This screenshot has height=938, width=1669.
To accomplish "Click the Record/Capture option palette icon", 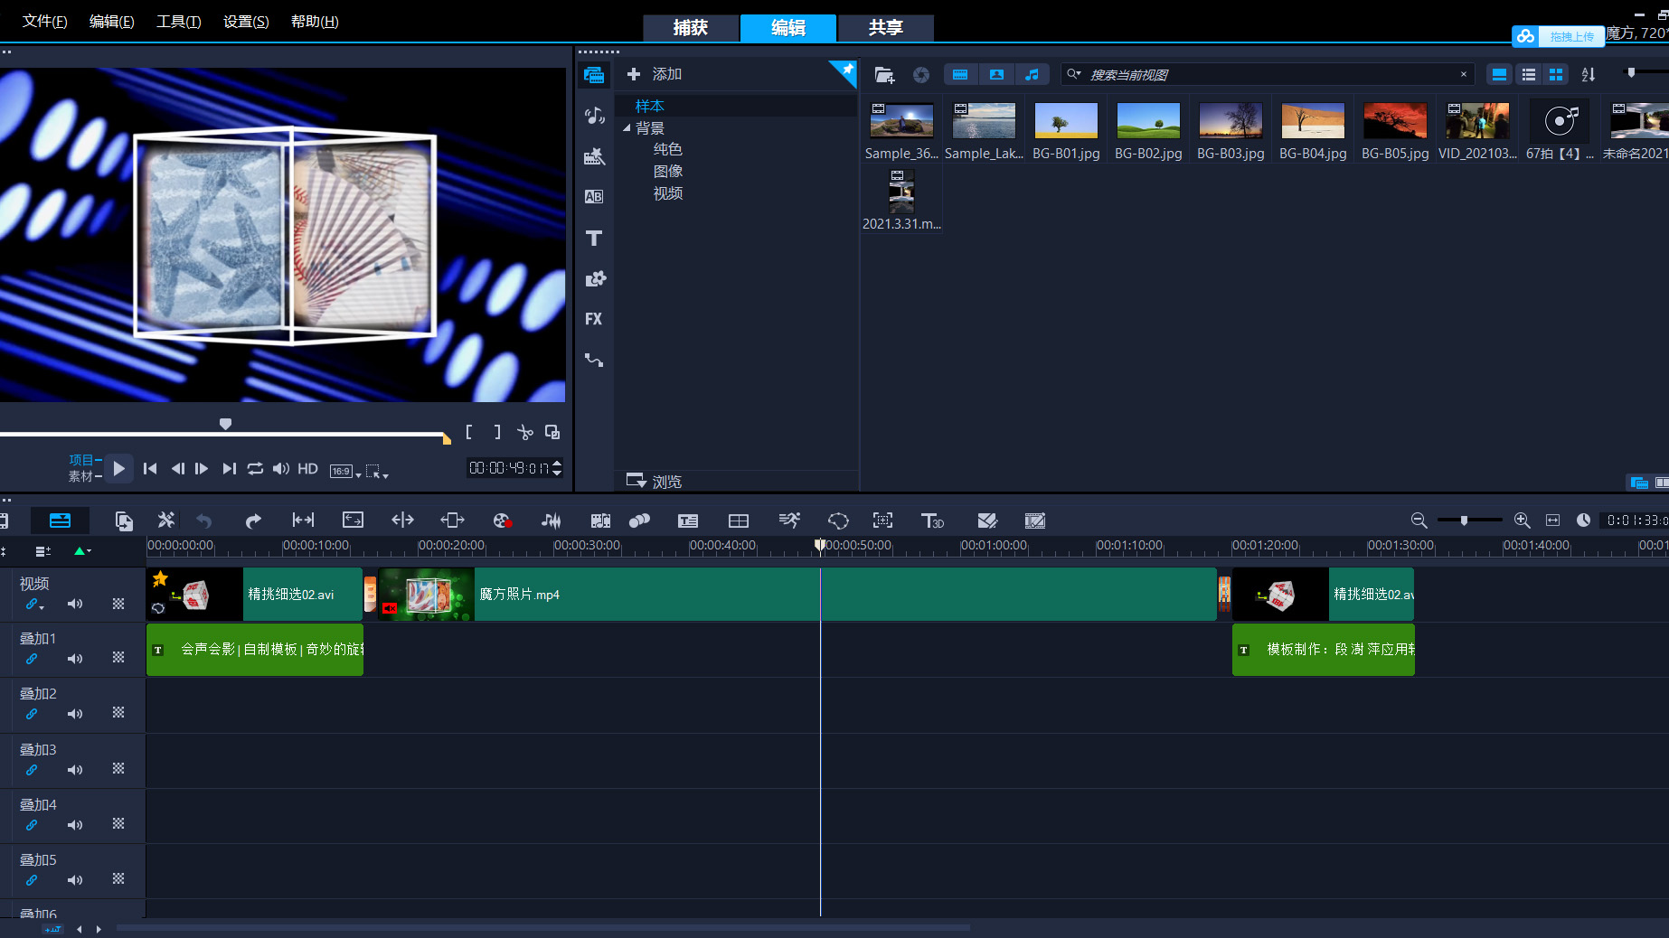I will click(x=502, y=521).
